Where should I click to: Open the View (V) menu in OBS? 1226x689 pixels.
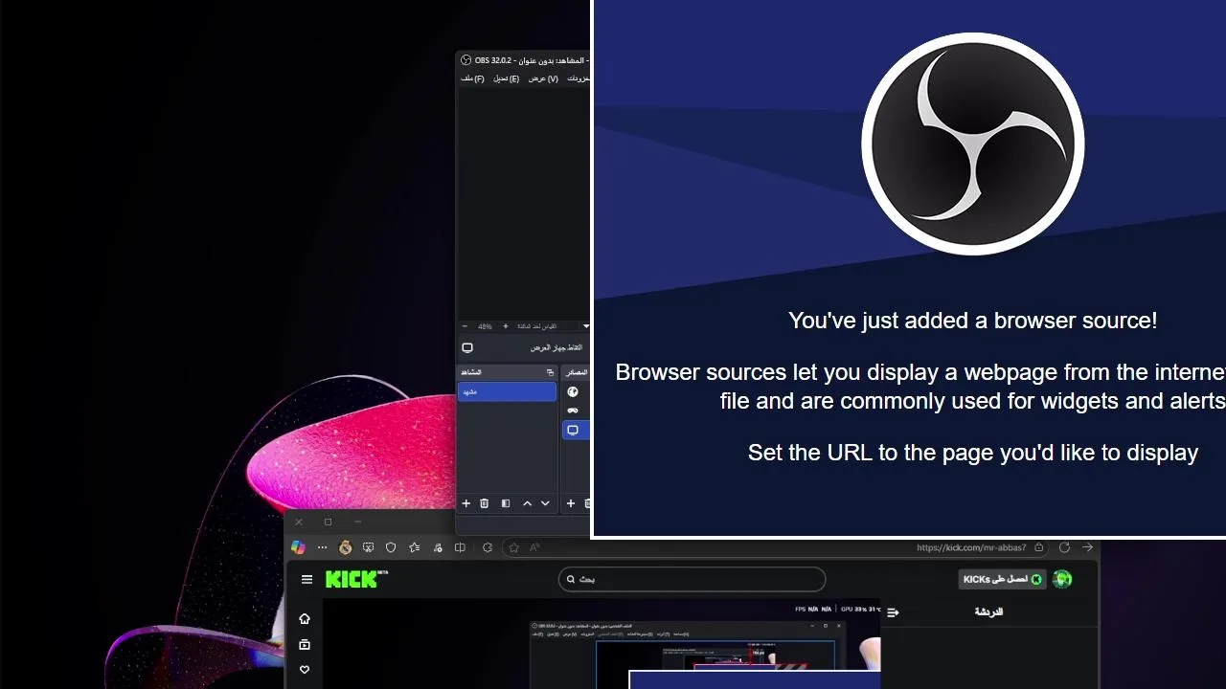(x=543, y=78)
